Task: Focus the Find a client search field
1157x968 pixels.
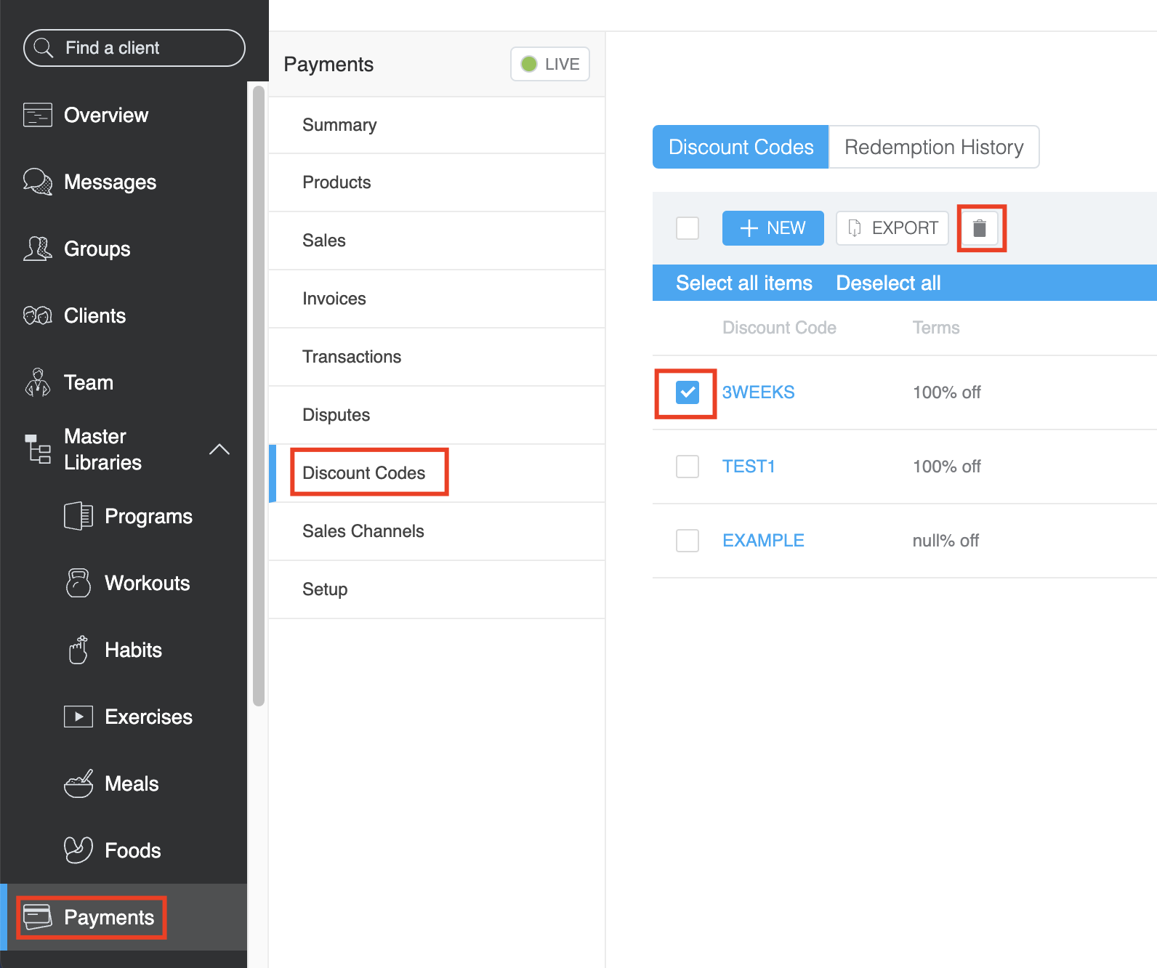Action: 134,48
